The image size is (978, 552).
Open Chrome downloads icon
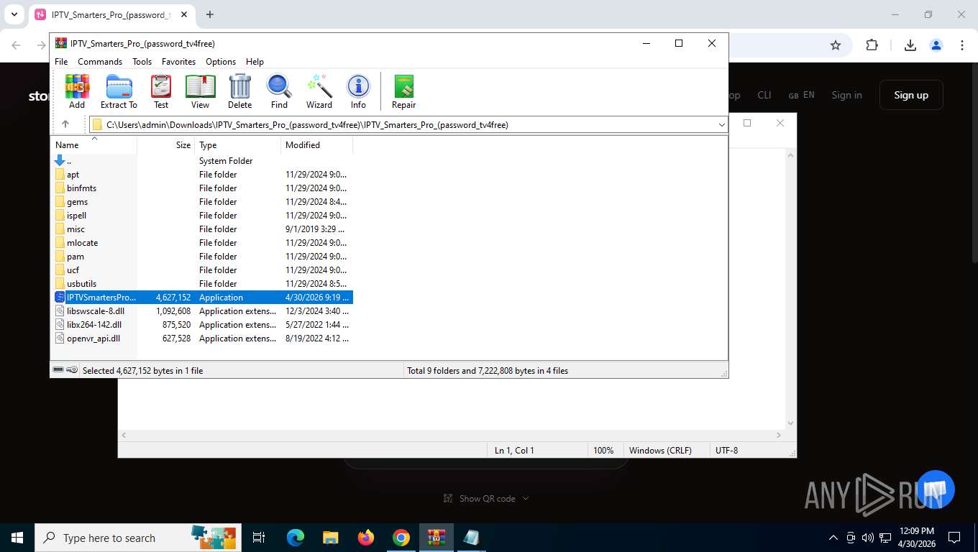pos(910,45)
